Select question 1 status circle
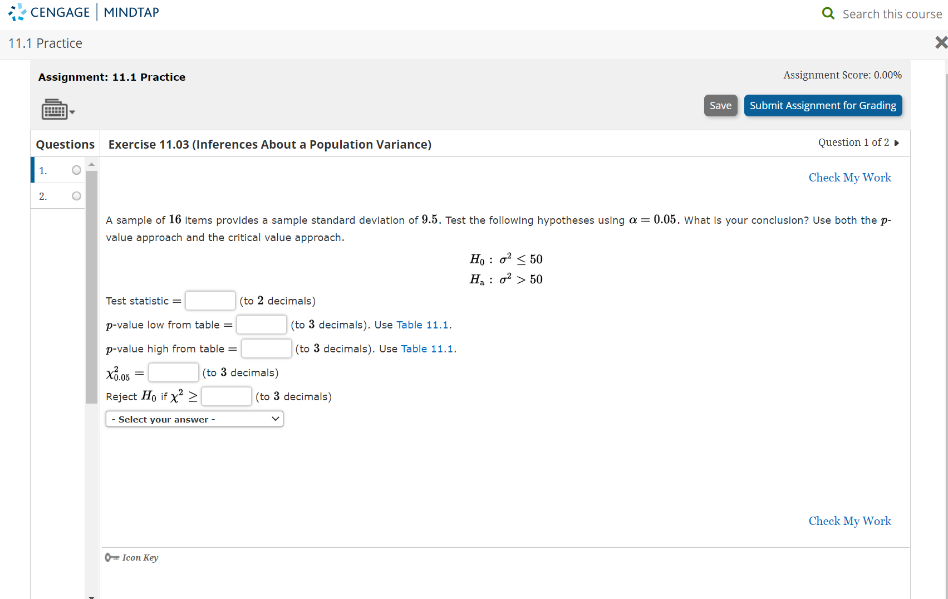Viewport: 948px width, 599px height. 76,170
